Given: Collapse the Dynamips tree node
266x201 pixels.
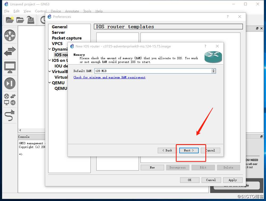Looking at the screenshot, I should point(49,49).
